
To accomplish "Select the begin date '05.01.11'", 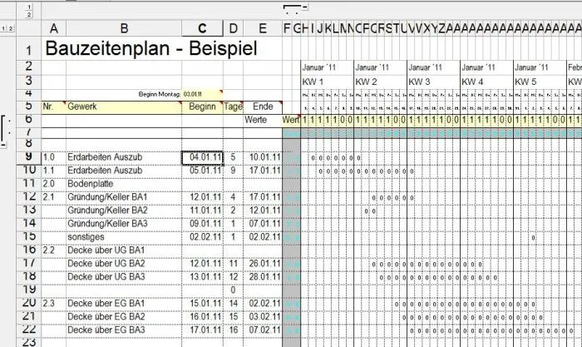I will tap(203, 171).
